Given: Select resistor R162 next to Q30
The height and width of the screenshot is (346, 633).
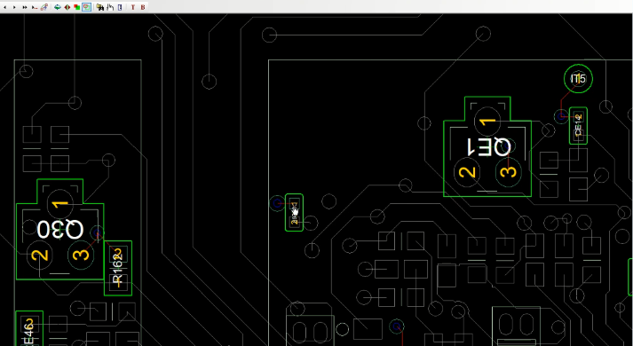Looking at the screenshot, I should coord(118,268).
